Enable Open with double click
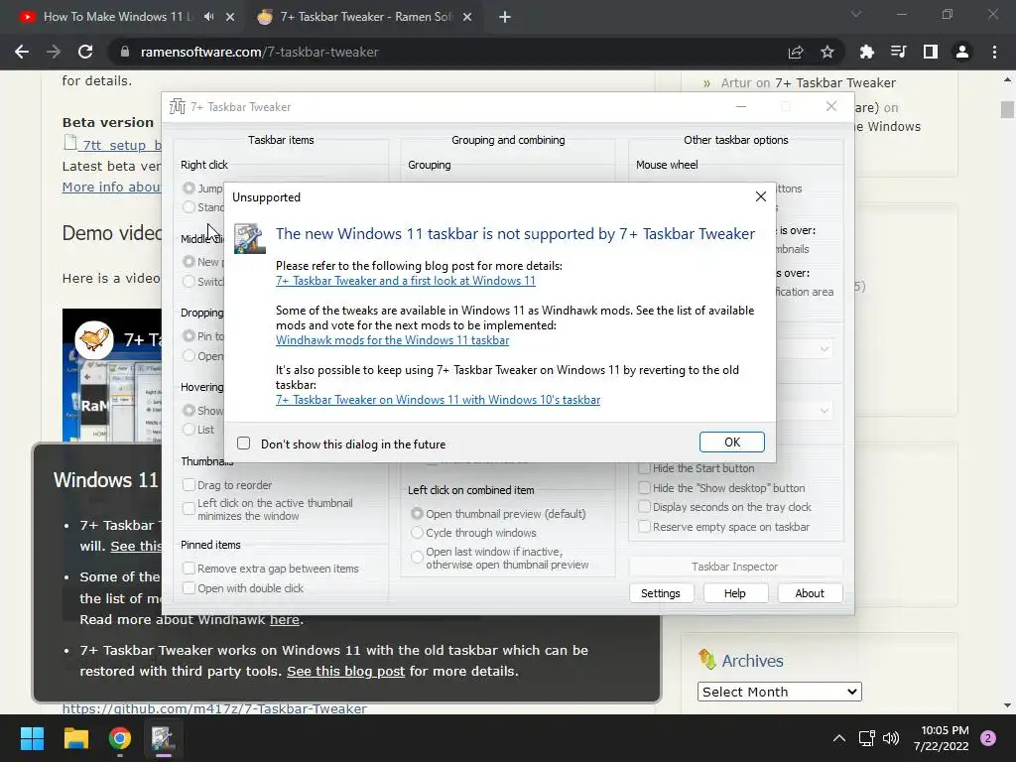Viewport: 1016px width, 762px height. click(x=190, y=588)
